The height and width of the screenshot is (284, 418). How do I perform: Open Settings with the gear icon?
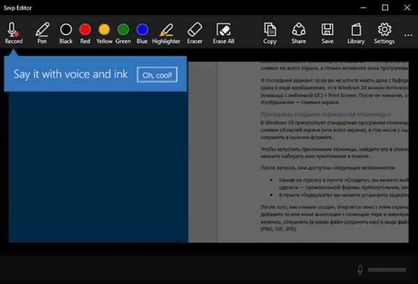(x=384, y=32)
